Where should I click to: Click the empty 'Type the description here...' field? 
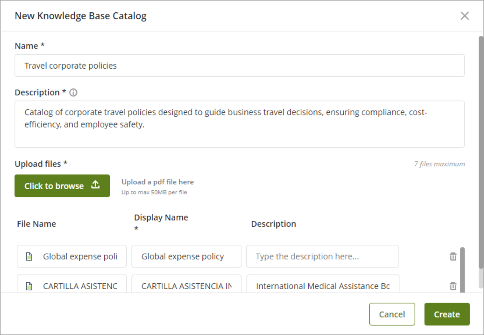pyautogui.click(x=322, y=256)
